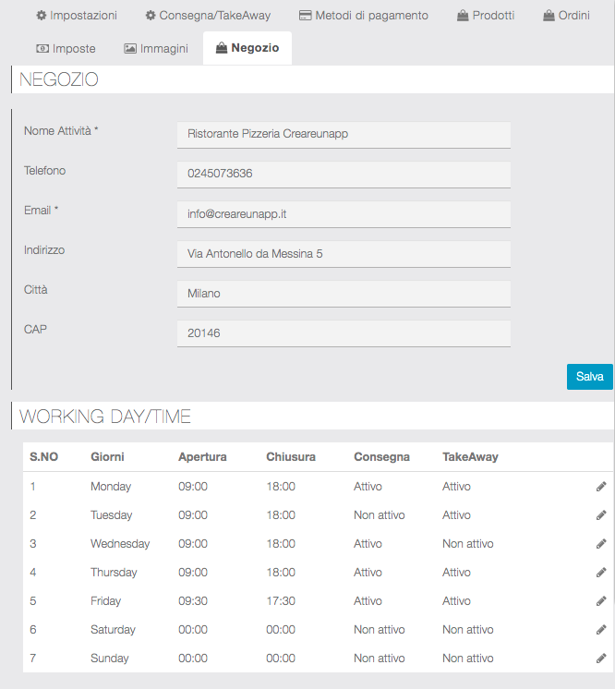This screenshot has height=689, width=615.
Task: Click the Sunday row pencil icon
Action: [601, 659]
